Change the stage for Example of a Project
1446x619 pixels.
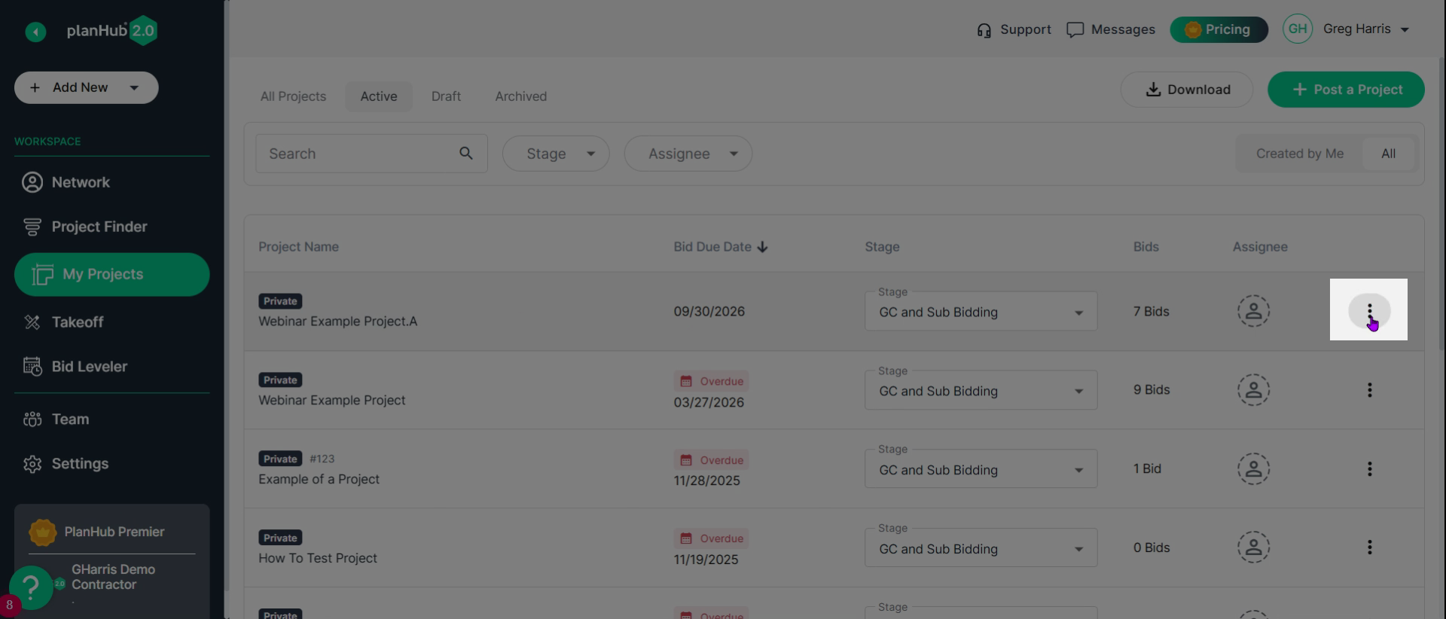point(981,469)
